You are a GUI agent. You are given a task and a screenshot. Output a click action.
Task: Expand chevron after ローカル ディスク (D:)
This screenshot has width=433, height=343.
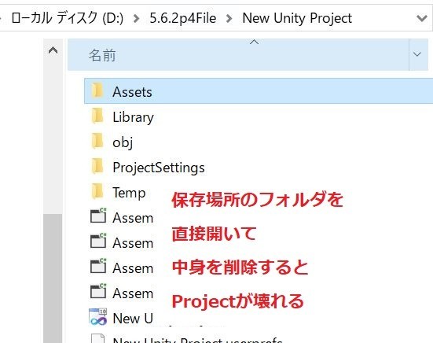(136, 19)
